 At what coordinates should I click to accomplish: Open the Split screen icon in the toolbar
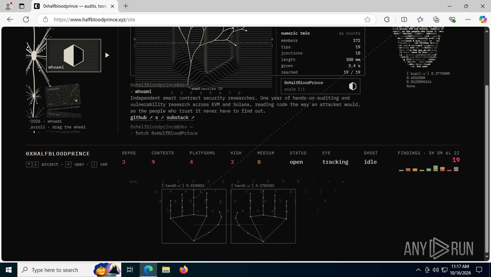click(404, 19)
